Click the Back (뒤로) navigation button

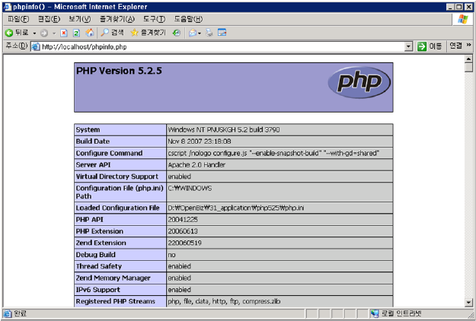17,33
